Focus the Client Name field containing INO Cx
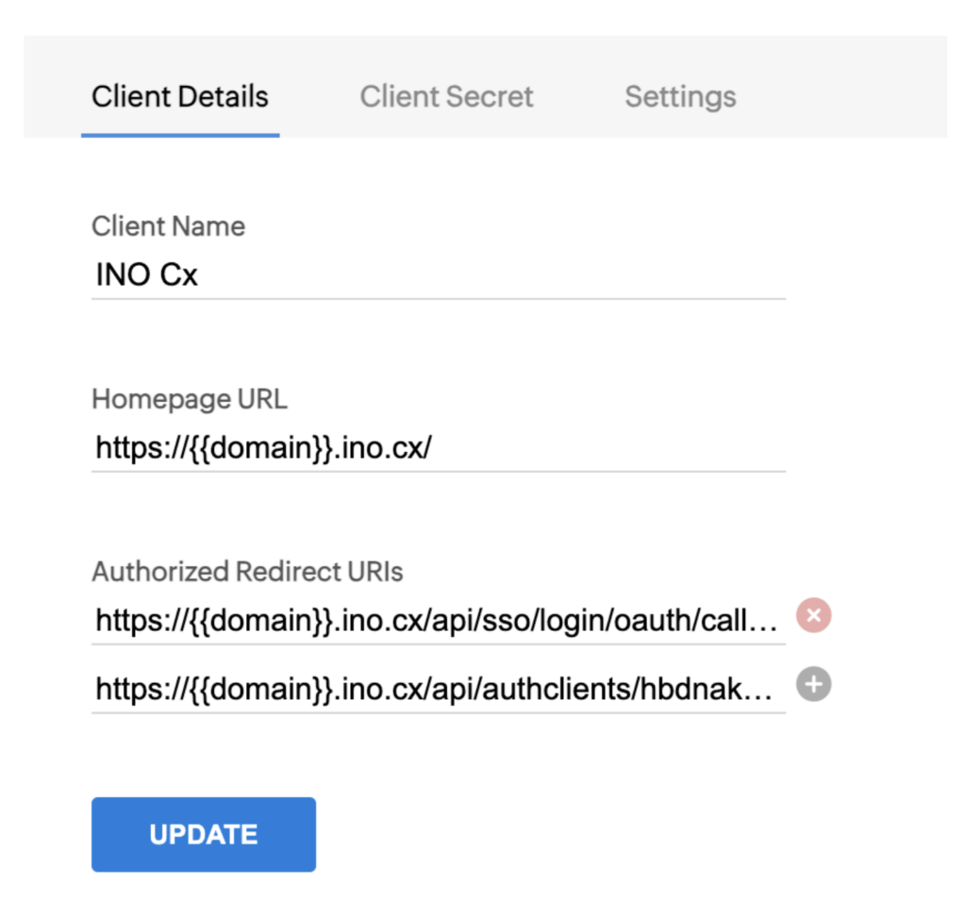 [x=438, y=275]
